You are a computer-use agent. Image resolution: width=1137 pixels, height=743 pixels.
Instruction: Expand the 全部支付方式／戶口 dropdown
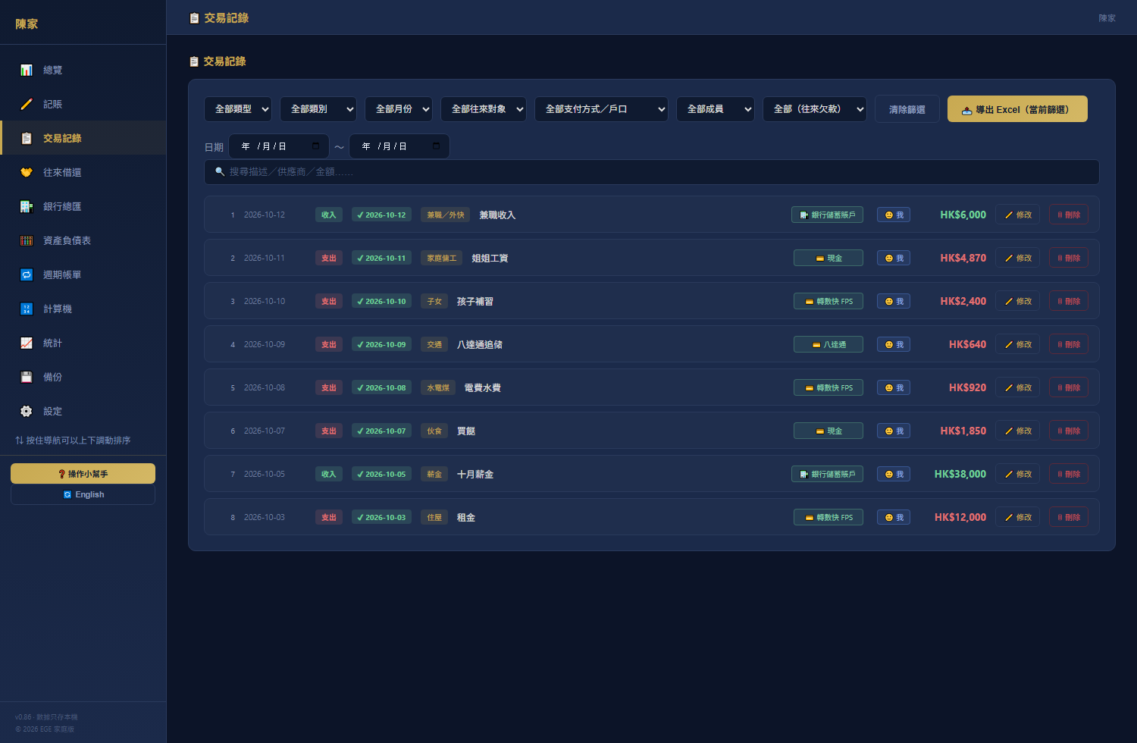tap(601, 109)
